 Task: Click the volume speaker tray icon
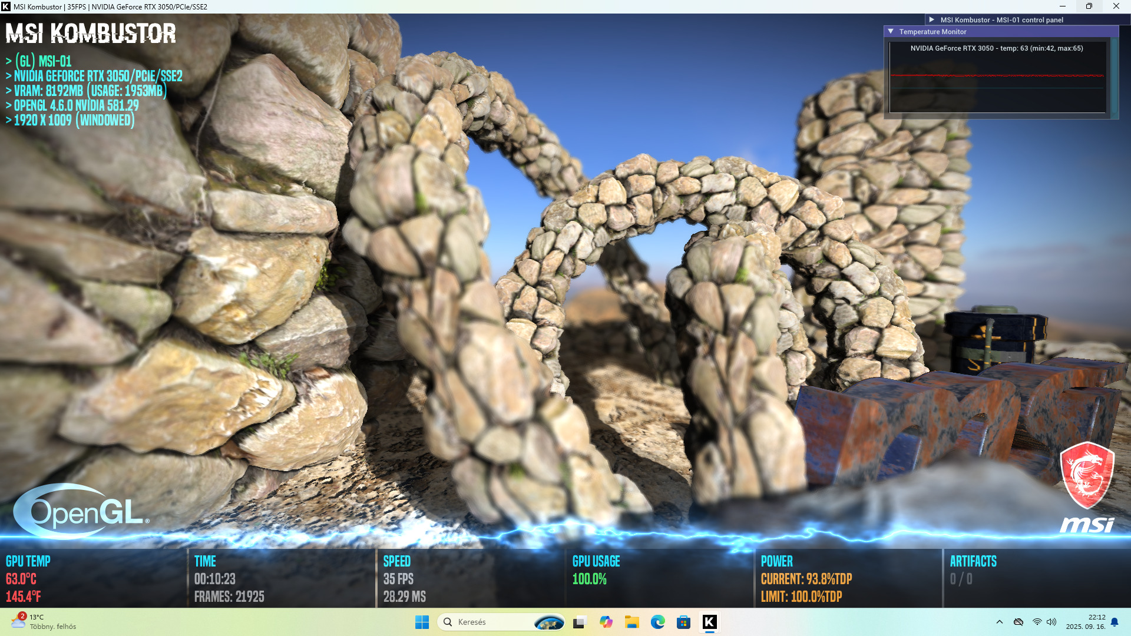coord(1051,622)
